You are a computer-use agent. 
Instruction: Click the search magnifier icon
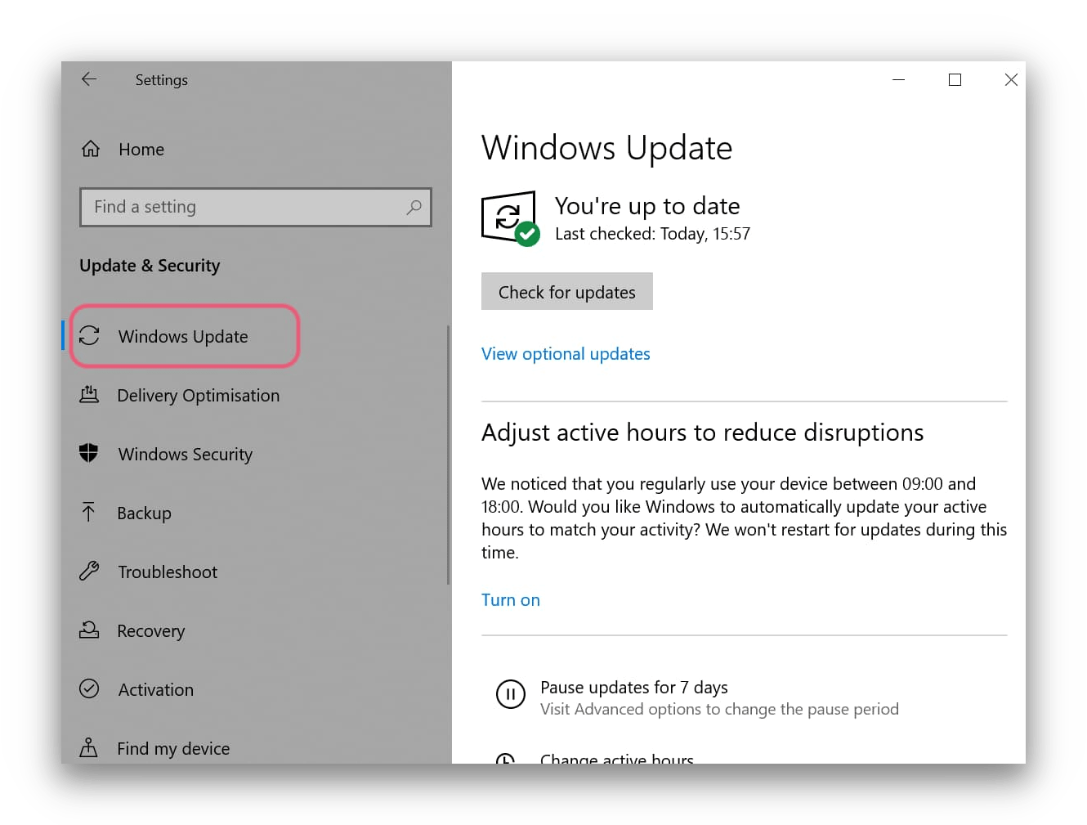pyautogui.click(x=414, y=207)
